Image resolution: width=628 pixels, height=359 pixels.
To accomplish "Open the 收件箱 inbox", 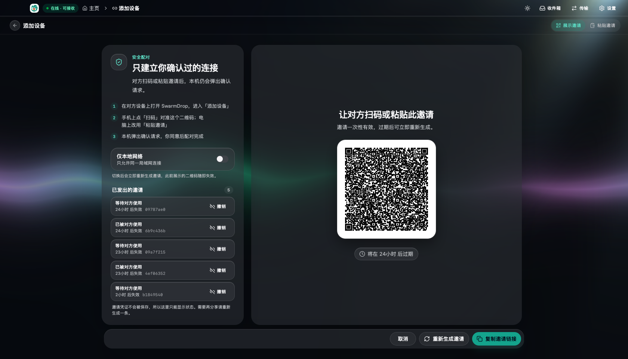I will 550,8.
